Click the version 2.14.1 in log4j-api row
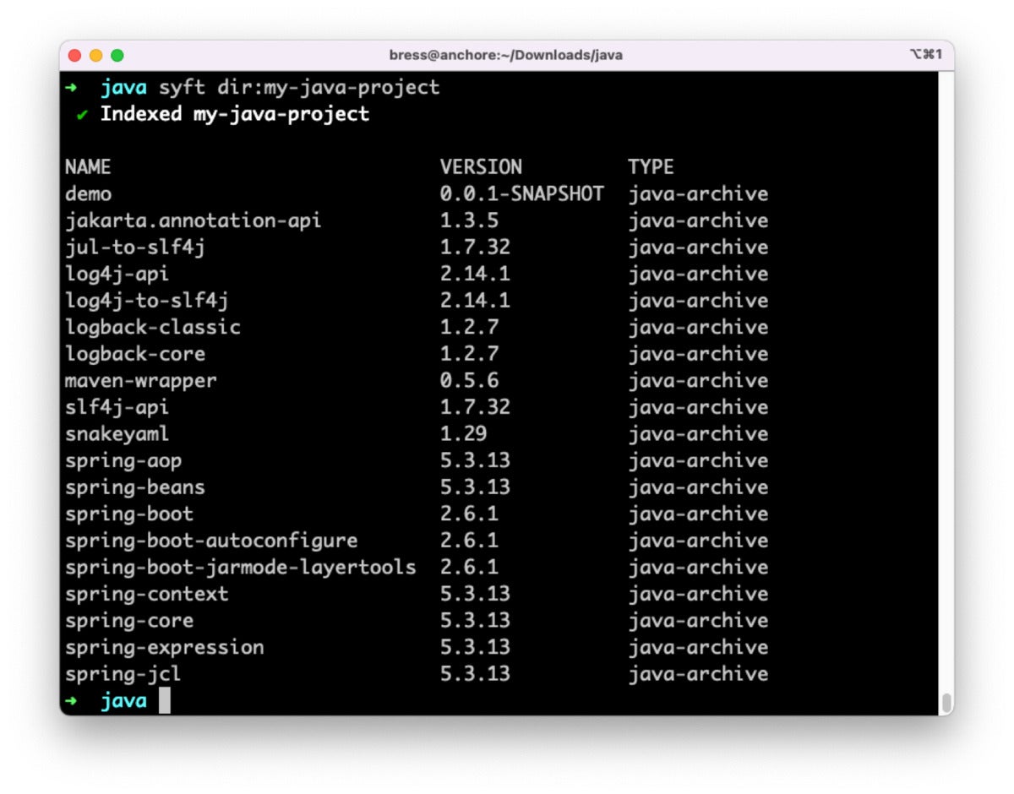This screenshot has height=794, width=1014. coord(475,275)
